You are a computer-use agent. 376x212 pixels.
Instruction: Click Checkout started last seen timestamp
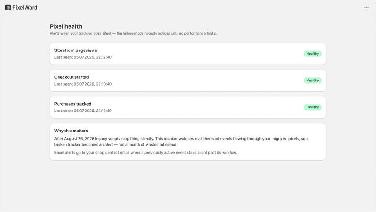pos(83,84)
